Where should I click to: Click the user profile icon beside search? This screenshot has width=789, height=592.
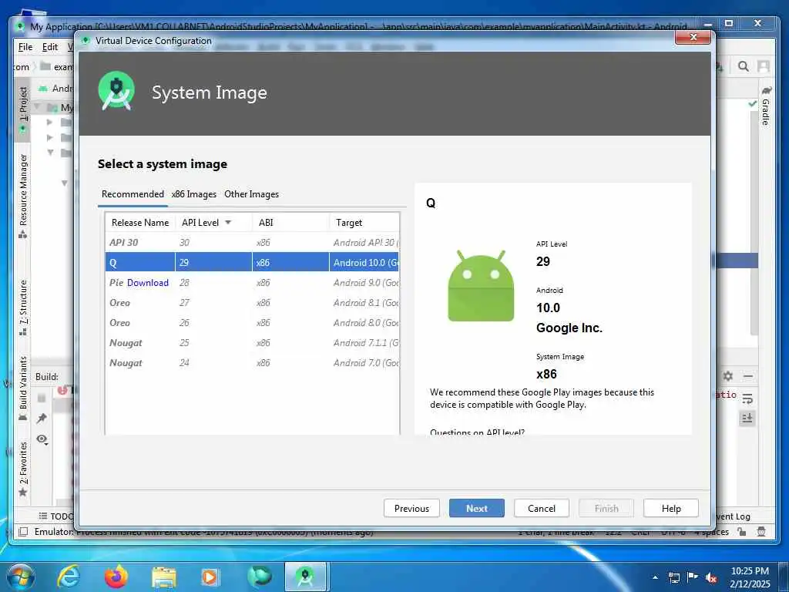pyautogui.click(x=764, y=66)
